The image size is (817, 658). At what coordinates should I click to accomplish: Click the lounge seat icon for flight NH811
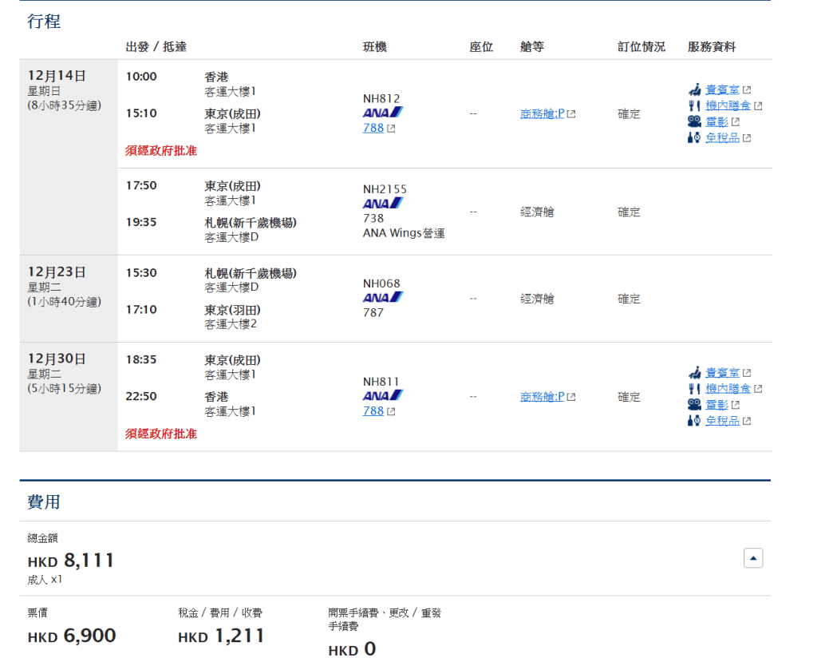pos(694,373)
